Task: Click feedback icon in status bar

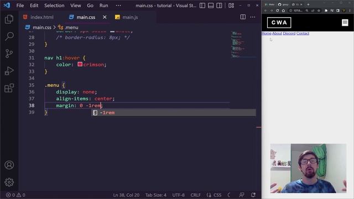Action: [x=242, y=195]
